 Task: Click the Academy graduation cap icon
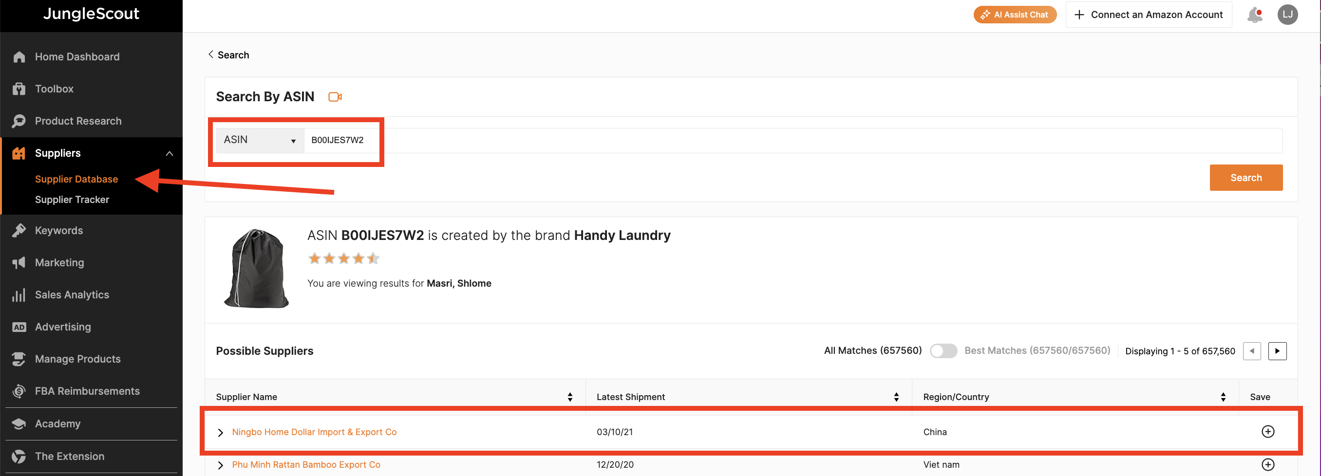click(19, 424)
